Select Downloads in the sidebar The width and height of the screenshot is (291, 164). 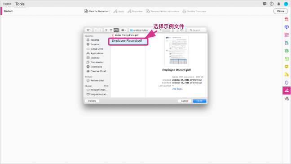click(x=96, y=67)
